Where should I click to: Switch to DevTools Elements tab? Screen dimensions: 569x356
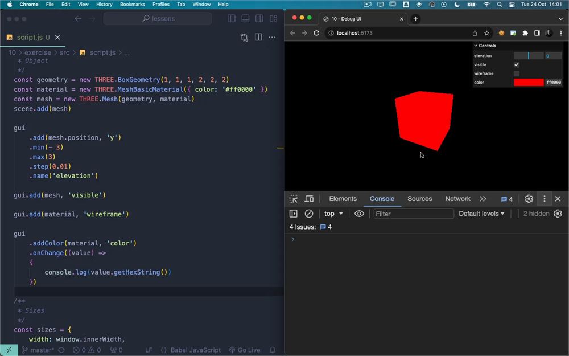343,199
